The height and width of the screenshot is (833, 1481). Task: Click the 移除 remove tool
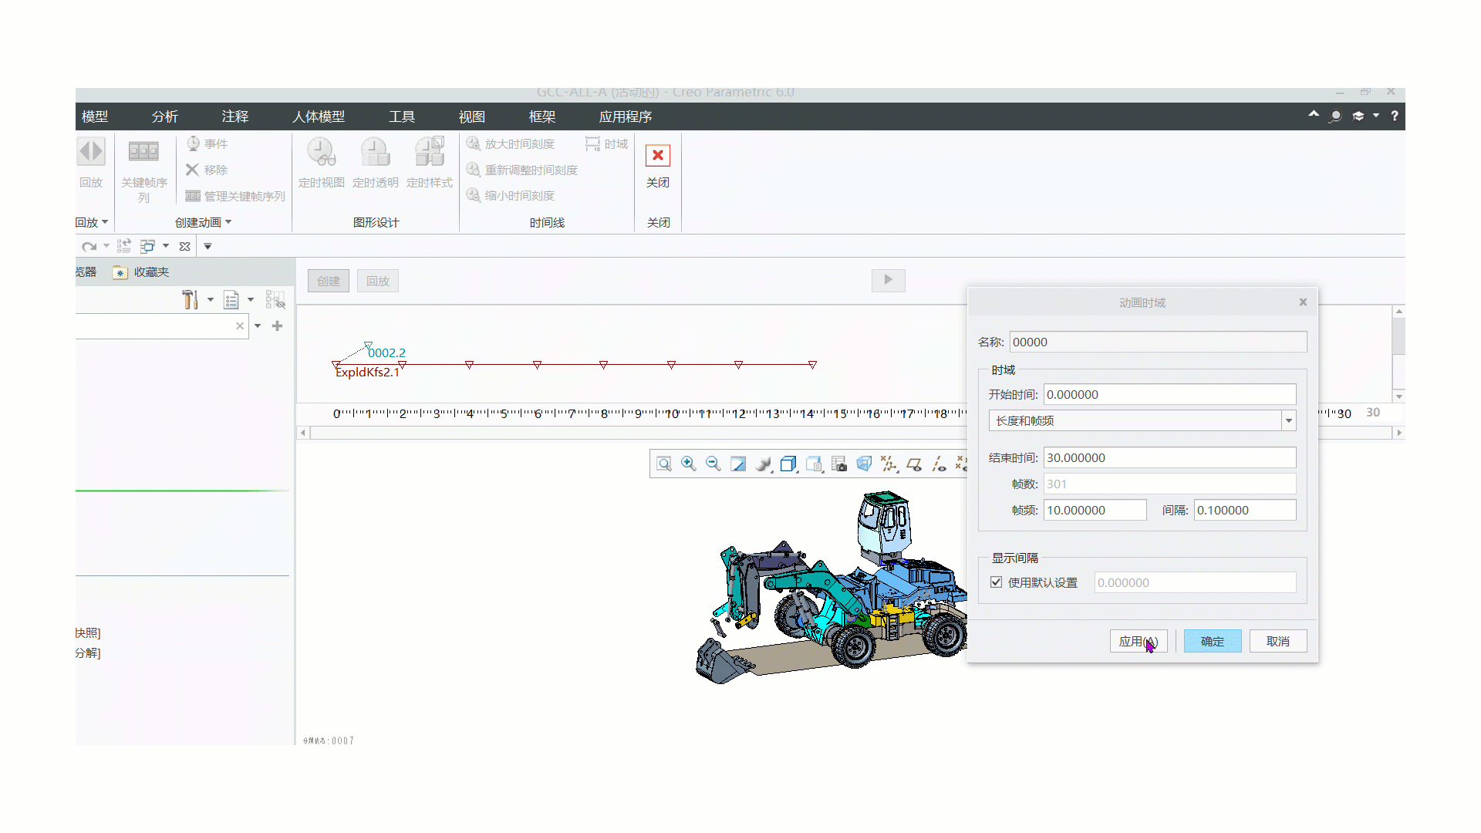(x=207, y=170)
